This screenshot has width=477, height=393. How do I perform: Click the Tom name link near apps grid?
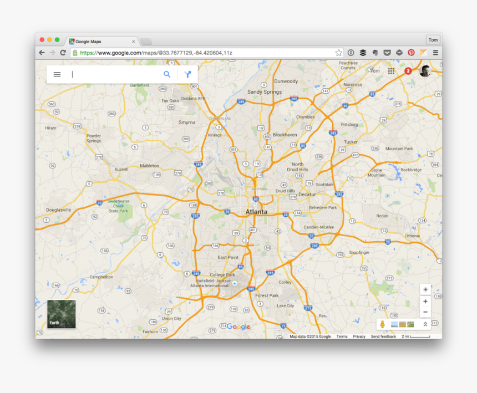pyautogui.click(x=375, y=71)
